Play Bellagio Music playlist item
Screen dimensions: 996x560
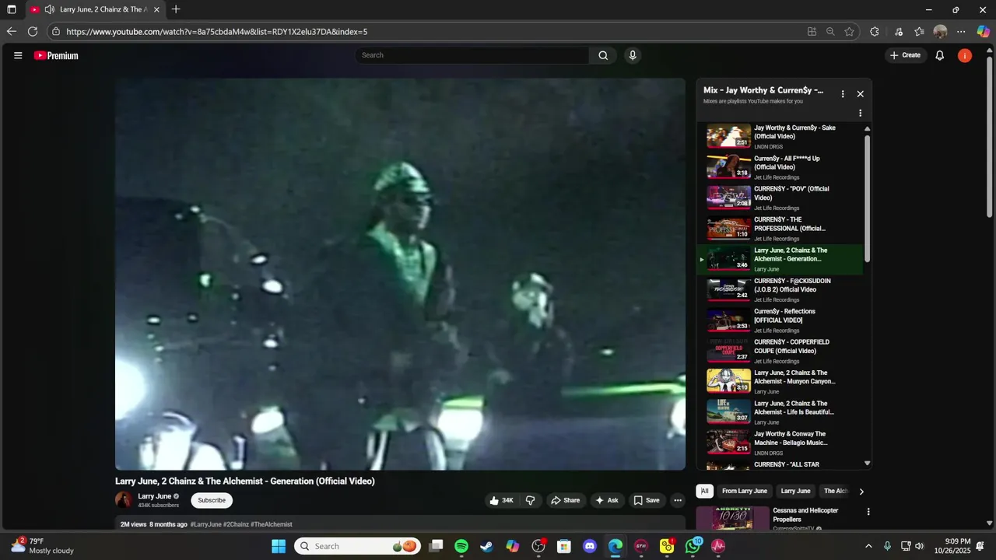tap(780, 443)
